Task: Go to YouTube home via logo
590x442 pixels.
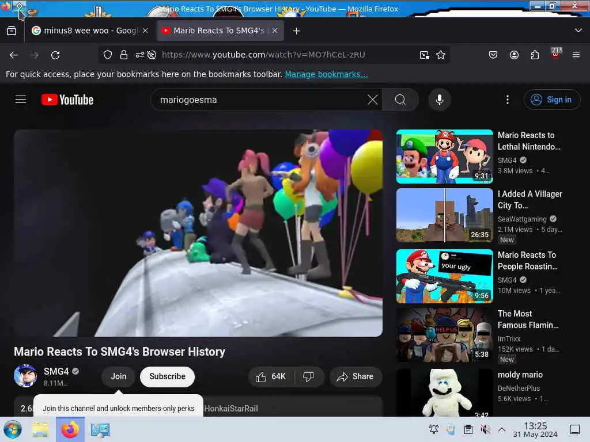Action: [x=67, y=100]
